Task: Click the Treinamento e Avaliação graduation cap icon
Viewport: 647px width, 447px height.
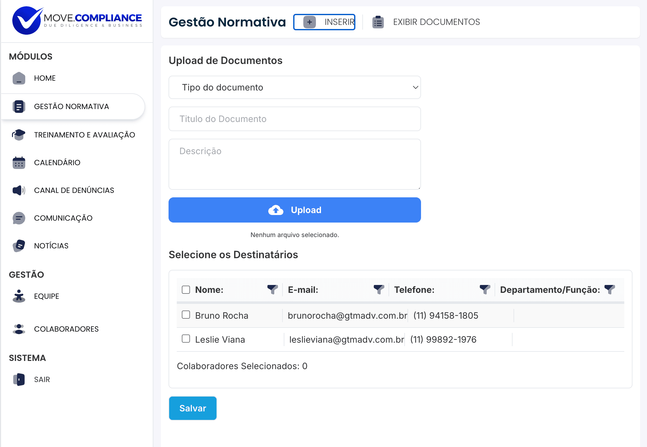Action: (19, 135)
